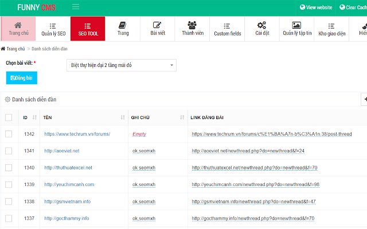
Task: Open the Trang pages book icon
Action: point(123,29)
